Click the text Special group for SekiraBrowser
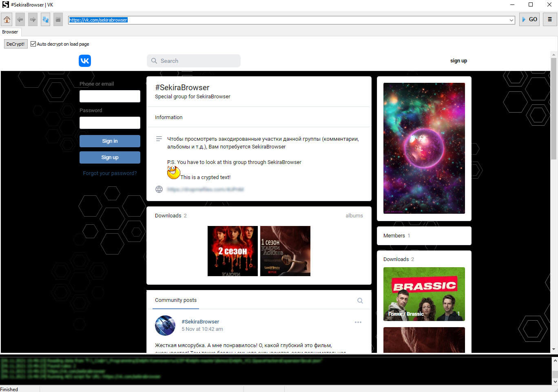 point(193,97)
